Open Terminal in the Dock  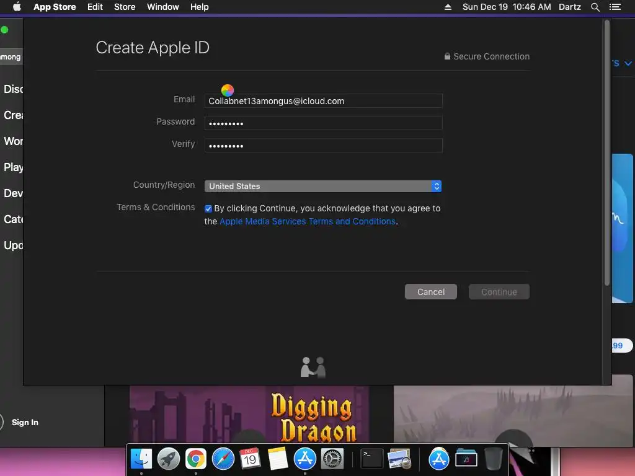pyautogui.click(x=372, y=459)
